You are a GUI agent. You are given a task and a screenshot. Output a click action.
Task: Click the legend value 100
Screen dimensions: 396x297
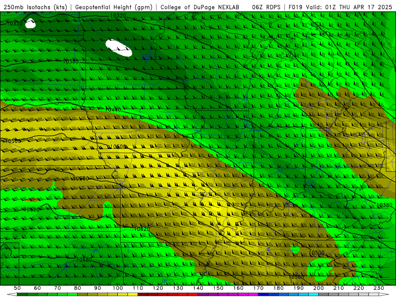(117, 288)
